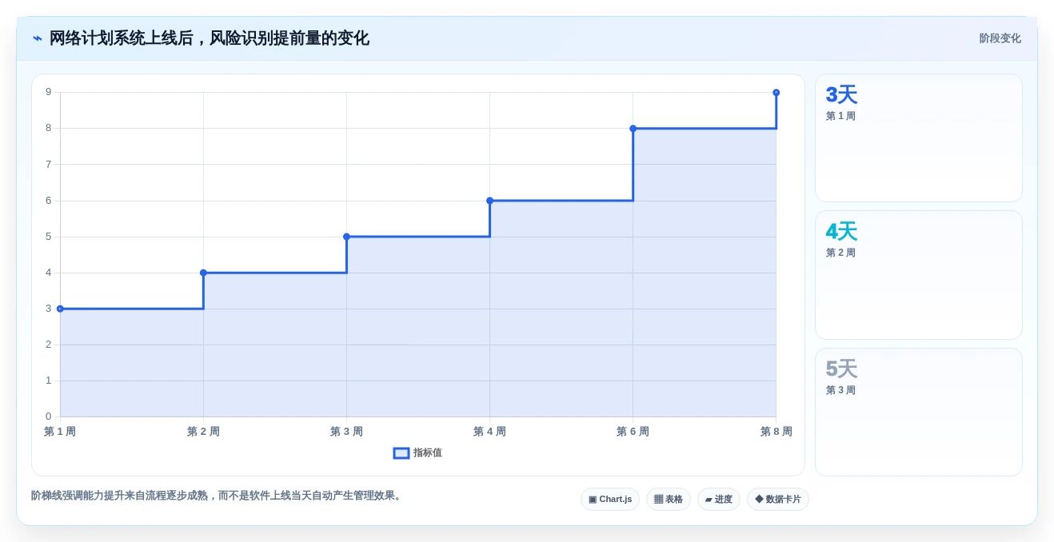Image resolution: width=1054 pixels, height=542 pixels.
Task: Click the data point at 第 2 周
Action: coord(203,273)
